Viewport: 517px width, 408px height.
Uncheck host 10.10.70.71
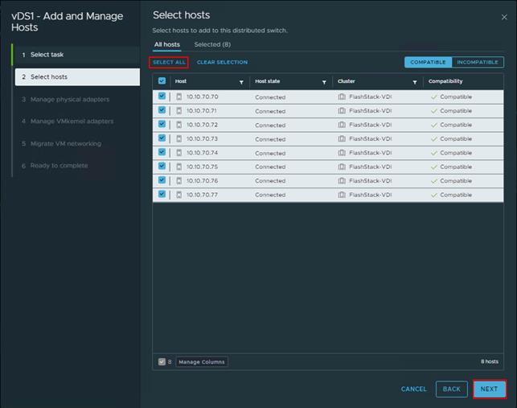(x=162, y=110)
